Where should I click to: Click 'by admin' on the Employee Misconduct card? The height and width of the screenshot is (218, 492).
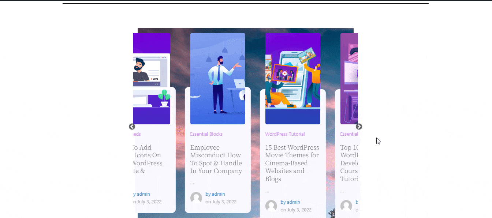(x=215, y=194)
